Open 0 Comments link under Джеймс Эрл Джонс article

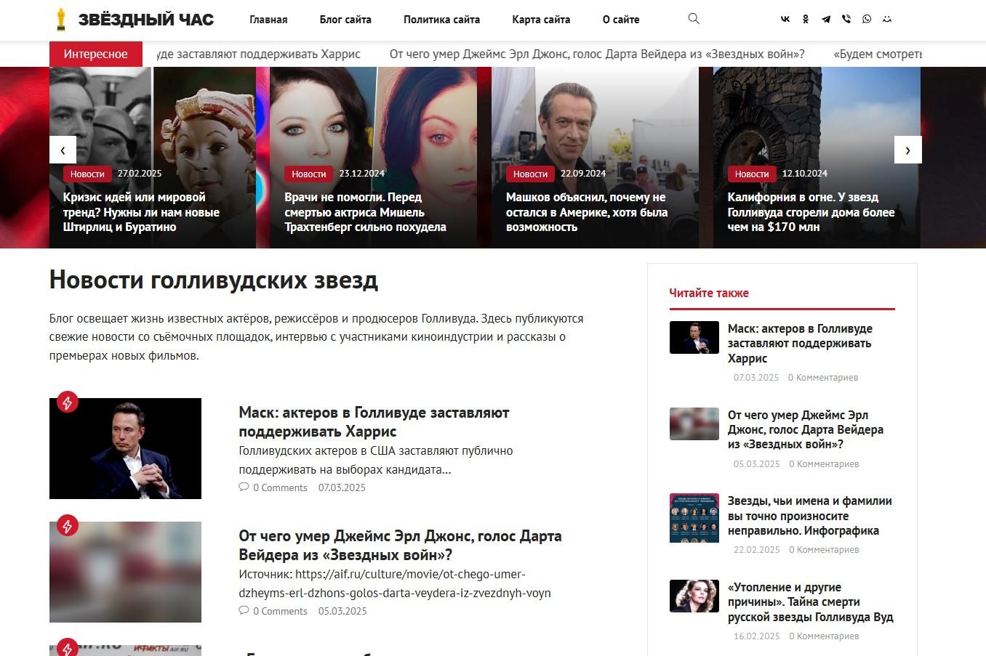[273, 611]
